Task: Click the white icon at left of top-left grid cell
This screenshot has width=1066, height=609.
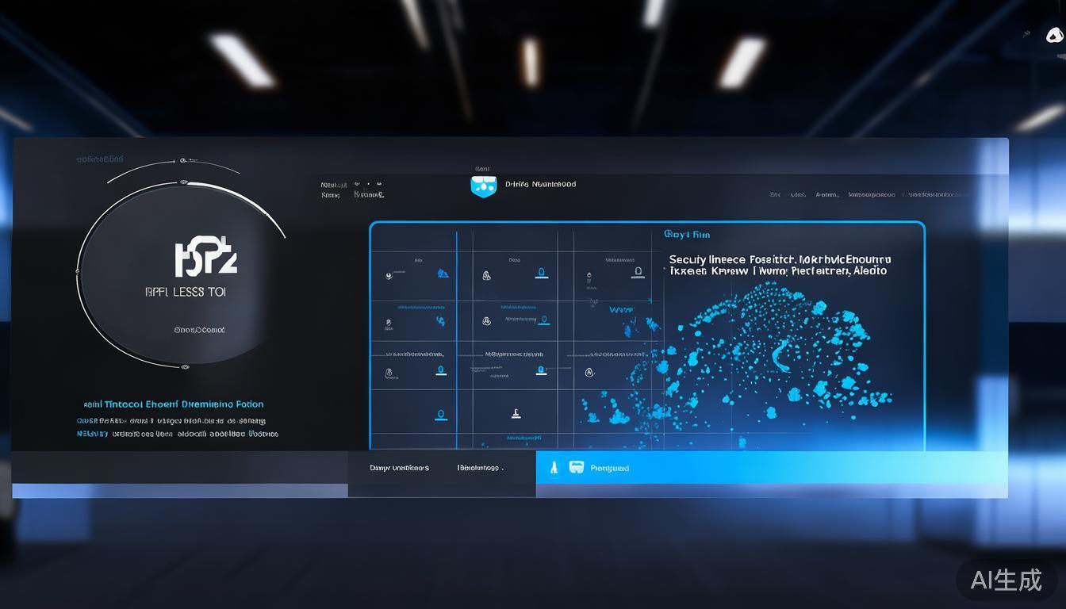Action: point(389,276)
